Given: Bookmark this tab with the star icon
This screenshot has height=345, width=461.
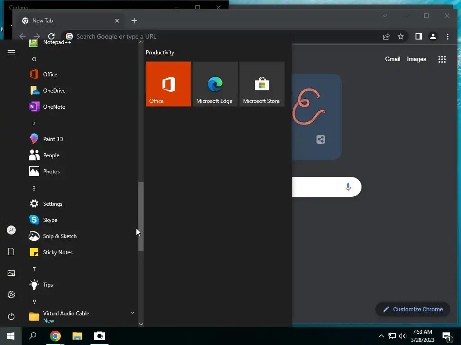Looking at the screenshot, I should pyautogui.click(x=400, y=36).
